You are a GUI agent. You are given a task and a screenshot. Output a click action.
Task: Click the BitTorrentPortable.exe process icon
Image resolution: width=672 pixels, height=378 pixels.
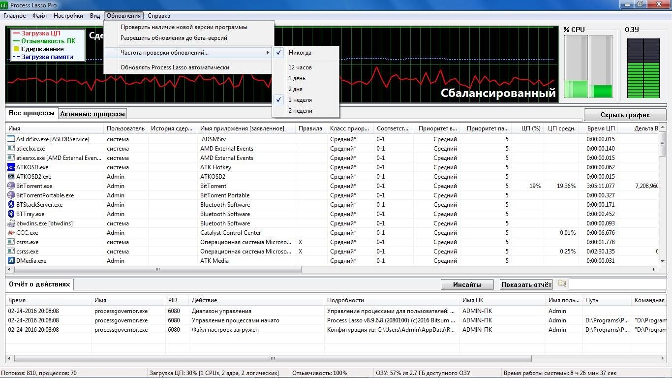click(11, 195)
